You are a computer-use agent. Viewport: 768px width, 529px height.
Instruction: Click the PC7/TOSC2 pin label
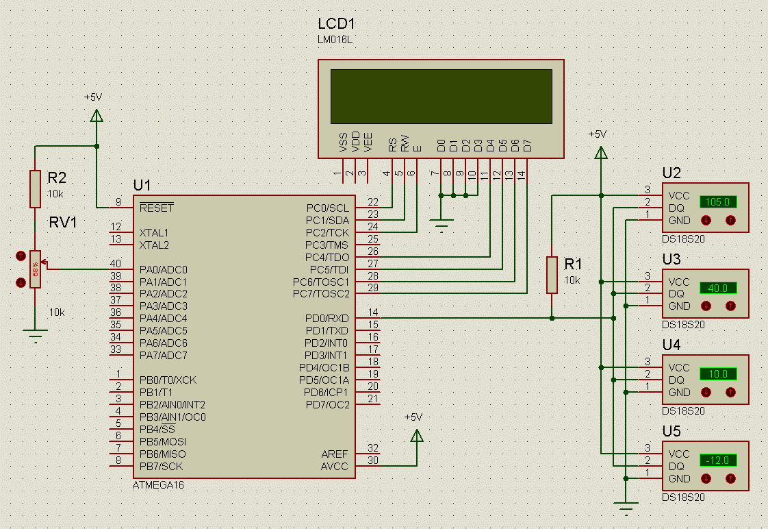click(x=321, y=294)
